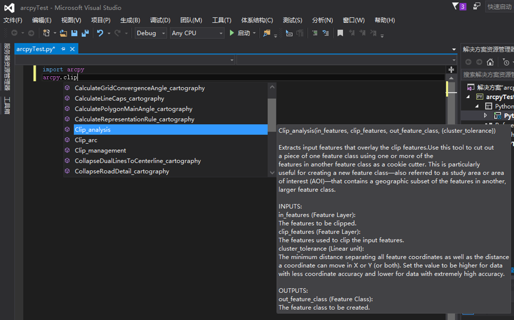Viewport: 514px width, 320px height.
Task: Click the Solution Explorer forward arrow
Action: pos(479,62)
